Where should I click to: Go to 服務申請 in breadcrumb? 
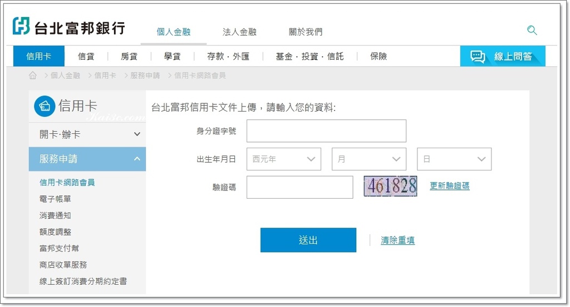(x=145, y=76)
